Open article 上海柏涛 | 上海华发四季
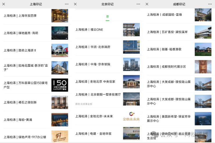The width and height of the screenshot is (215, 143). pos(20,16)
